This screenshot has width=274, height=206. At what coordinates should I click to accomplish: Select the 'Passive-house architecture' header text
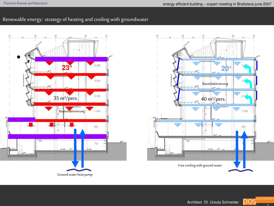(x=25, y=3)
